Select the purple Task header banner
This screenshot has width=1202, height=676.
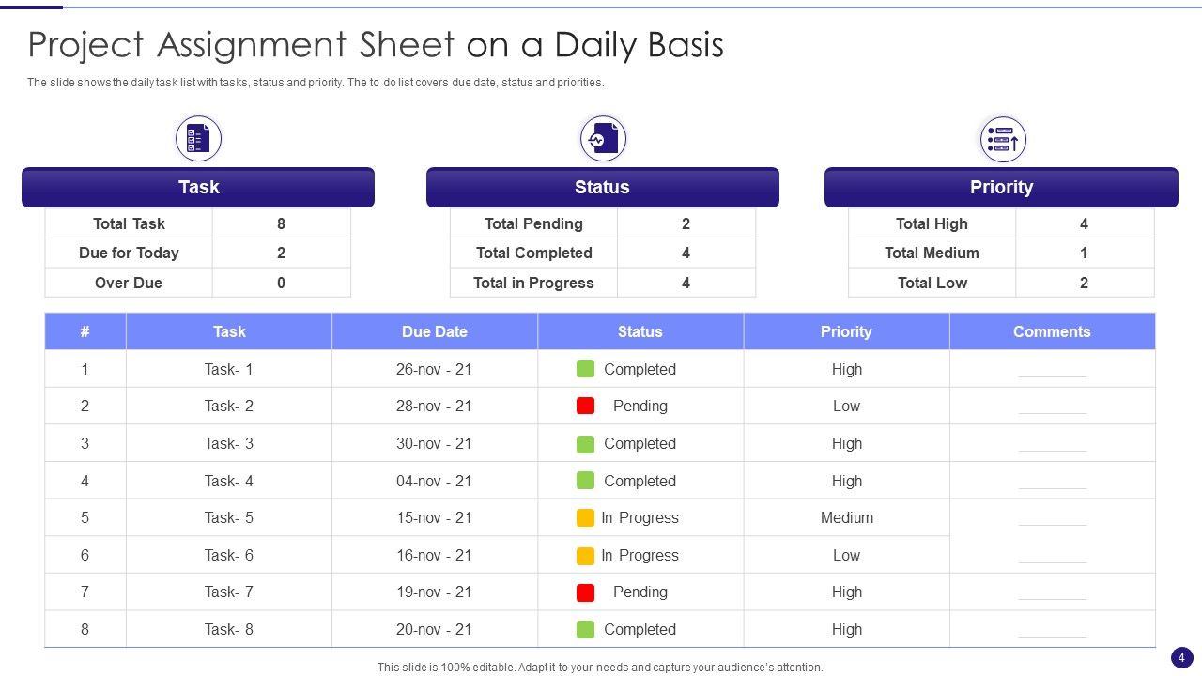click(198, 187)
